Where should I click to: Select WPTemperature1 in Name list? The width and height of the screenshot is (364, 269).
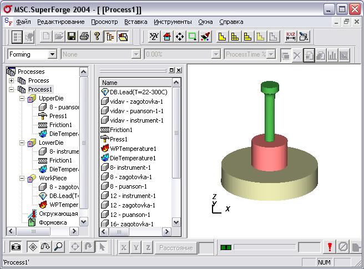click(133, 149)
